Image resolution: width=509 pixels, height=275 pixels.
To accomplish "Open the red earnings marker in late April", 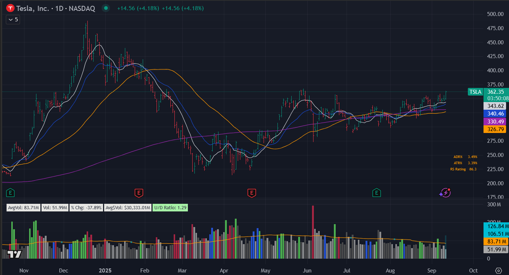I will pyautogui.click(x=251, y=193).
